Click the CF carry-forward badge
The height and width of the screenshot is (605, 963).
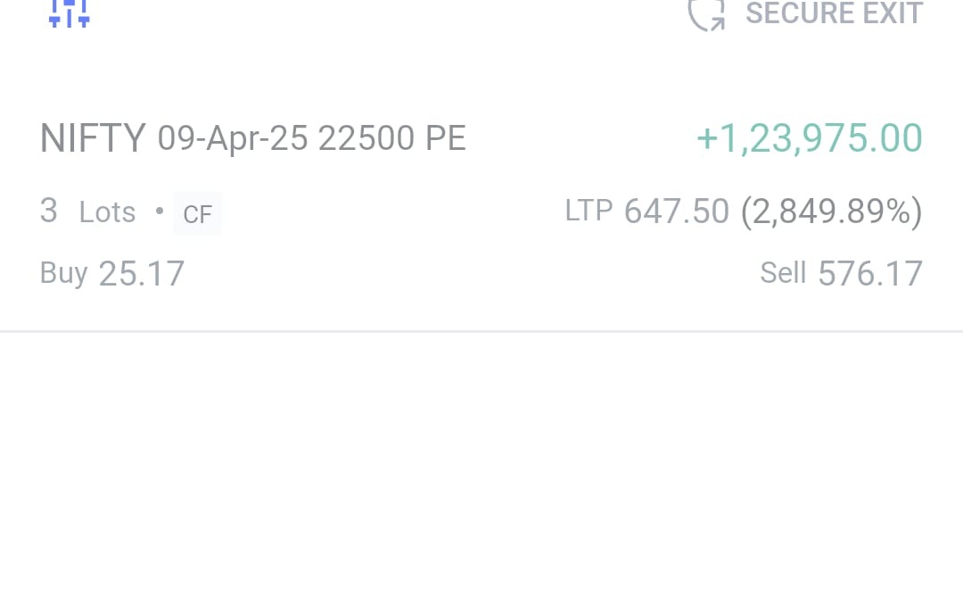click(x=197, y=214)
